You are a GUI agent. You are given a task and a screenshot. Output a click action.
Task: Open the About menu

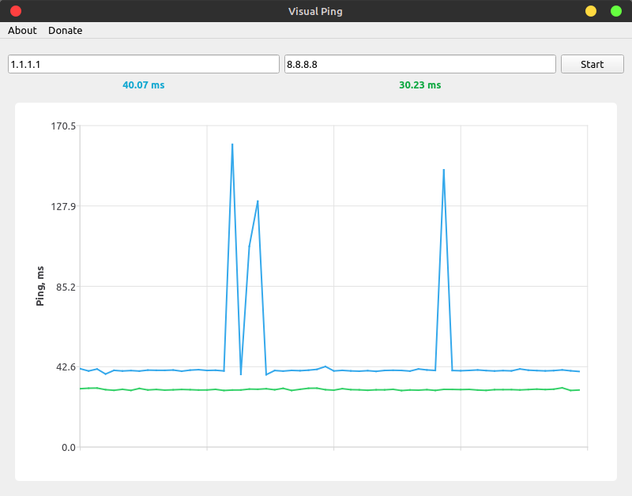pyautogui.click(x=22, y=30)
